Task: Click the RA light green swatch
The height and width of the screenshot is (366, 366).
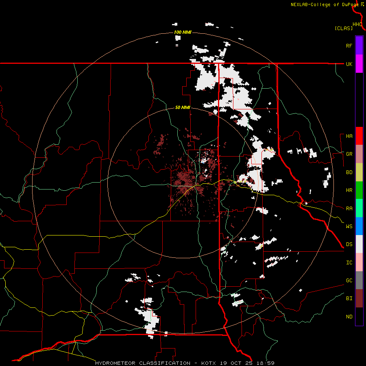Action: 359,208
